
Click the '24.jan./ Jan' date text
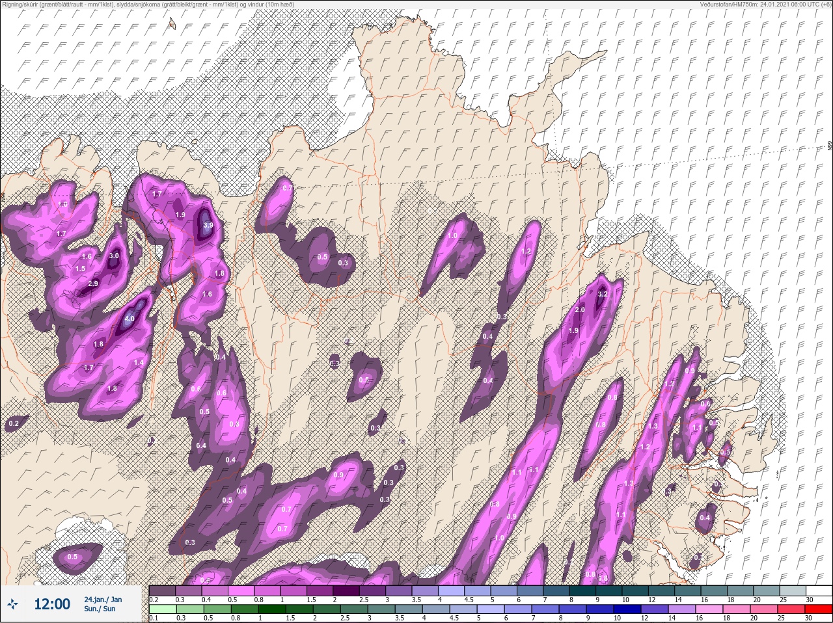[103, 599]
